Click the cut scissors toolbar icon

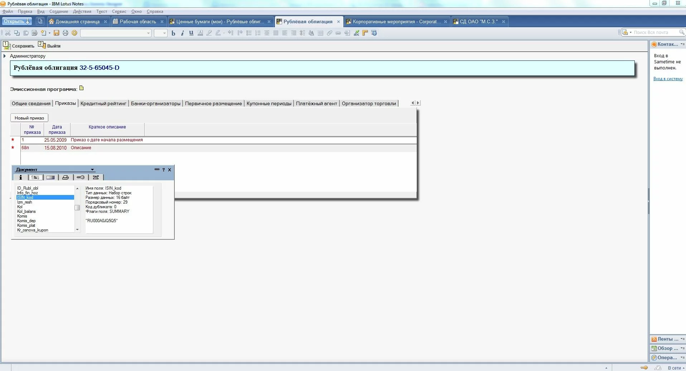coord(8,33)
